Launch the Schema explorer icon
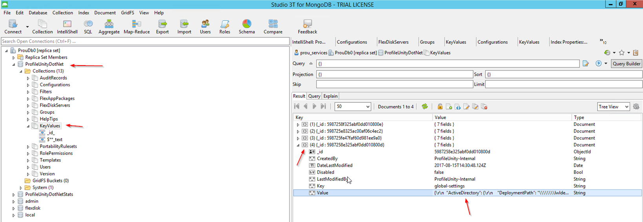The image size is (643, 222). click(246, 27)
